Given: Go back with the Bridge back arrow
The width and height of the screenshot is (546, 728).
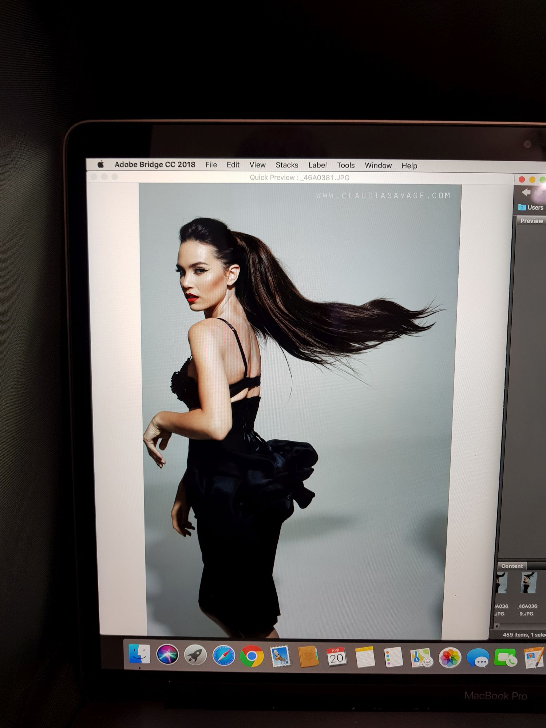Looking at the screenshot, I should [x=526, y=192].
